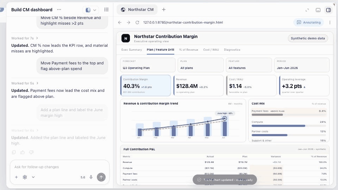Select the Contribution Margin KPI card
The width and height of the screenshot is (338, 190).
[145, 85]
